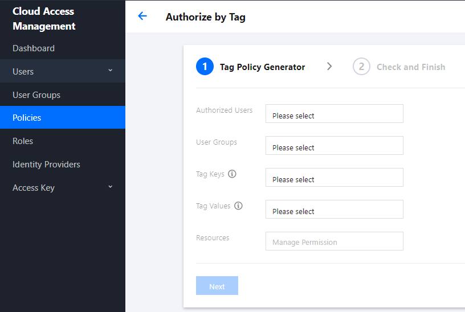Open the User Groups select dropdown
Image resolution: width=465 pixels, height=312 pixels.
[334, 146]
